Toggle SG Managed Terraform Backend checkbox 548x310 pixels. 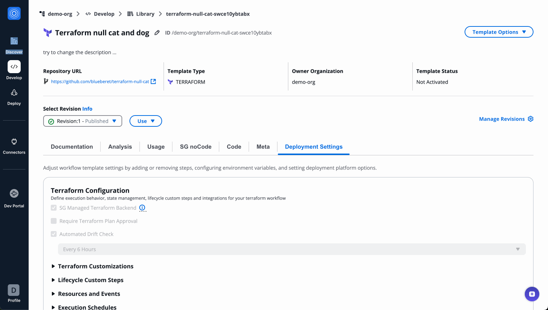tap(54, 208)
